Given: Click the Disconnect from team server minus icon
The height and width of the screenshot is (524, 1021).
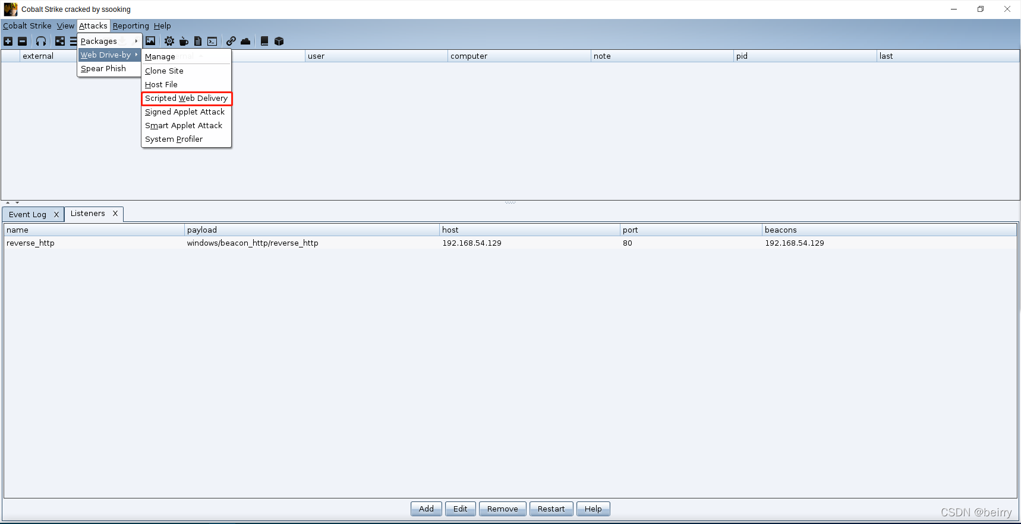Looking at the screenshot, I should pos(23,41).
